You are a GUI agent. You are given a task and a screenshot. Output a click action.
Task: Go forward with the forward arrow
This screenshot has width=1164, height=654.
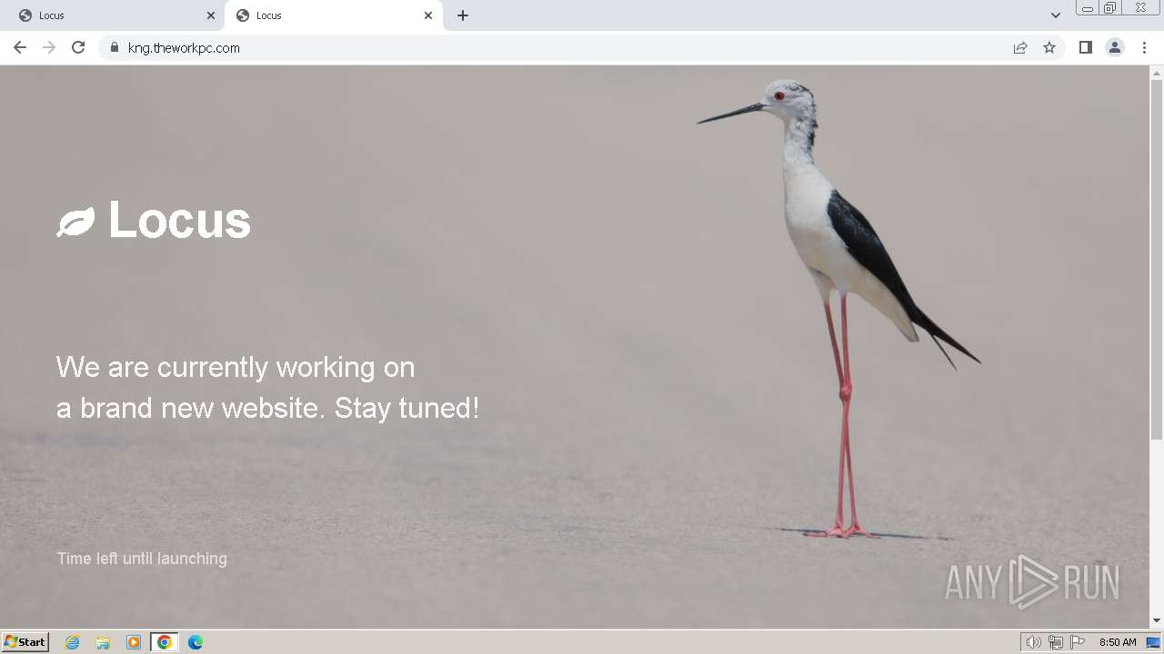tap(49, 47)
